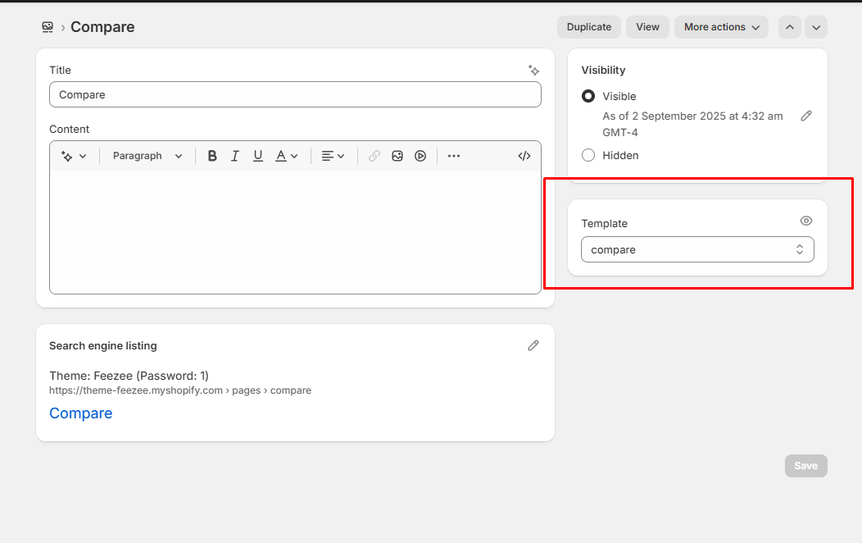Open the More actions menu
This screenshot has width=862, height=543.
tap(721, 27)
